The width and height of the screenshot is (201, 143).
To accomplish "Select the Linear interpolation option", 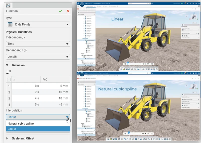I will 12,129.
